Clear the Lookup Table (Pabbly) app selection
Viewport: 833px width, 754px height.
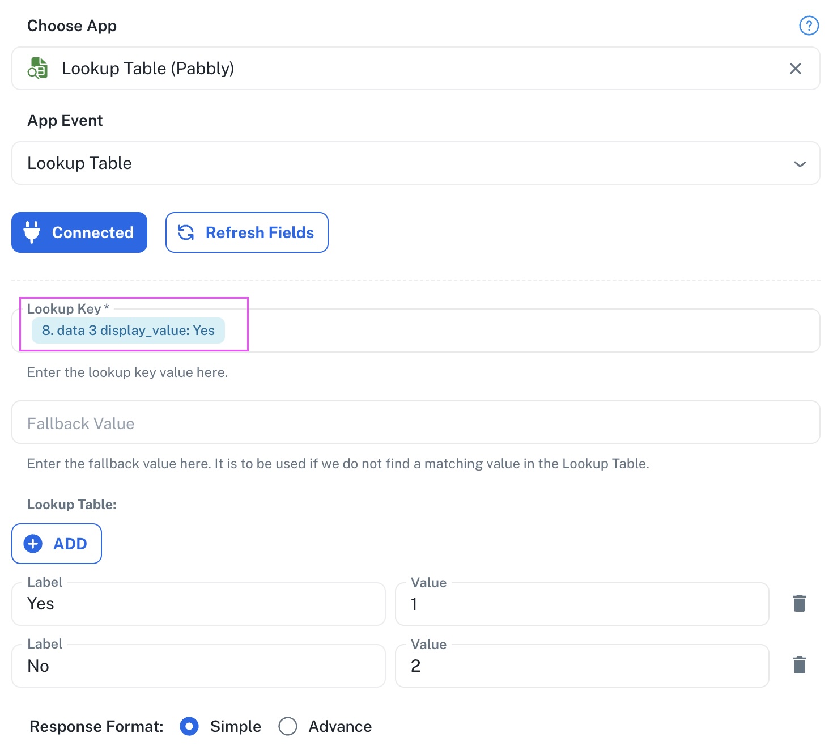796,69
